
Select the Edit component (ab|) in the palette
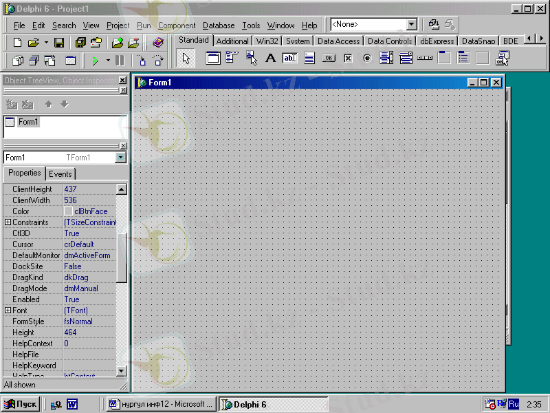tap(289, 59)
